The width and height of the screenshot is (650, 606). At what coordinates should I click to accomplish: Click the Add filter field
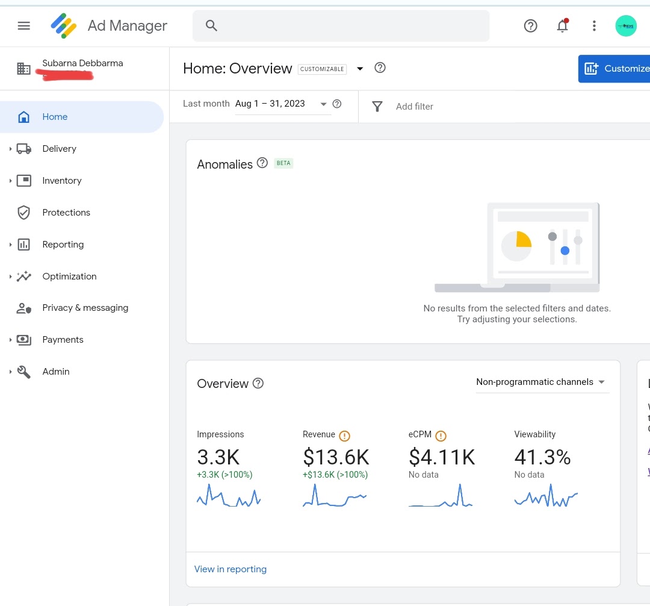414,106
